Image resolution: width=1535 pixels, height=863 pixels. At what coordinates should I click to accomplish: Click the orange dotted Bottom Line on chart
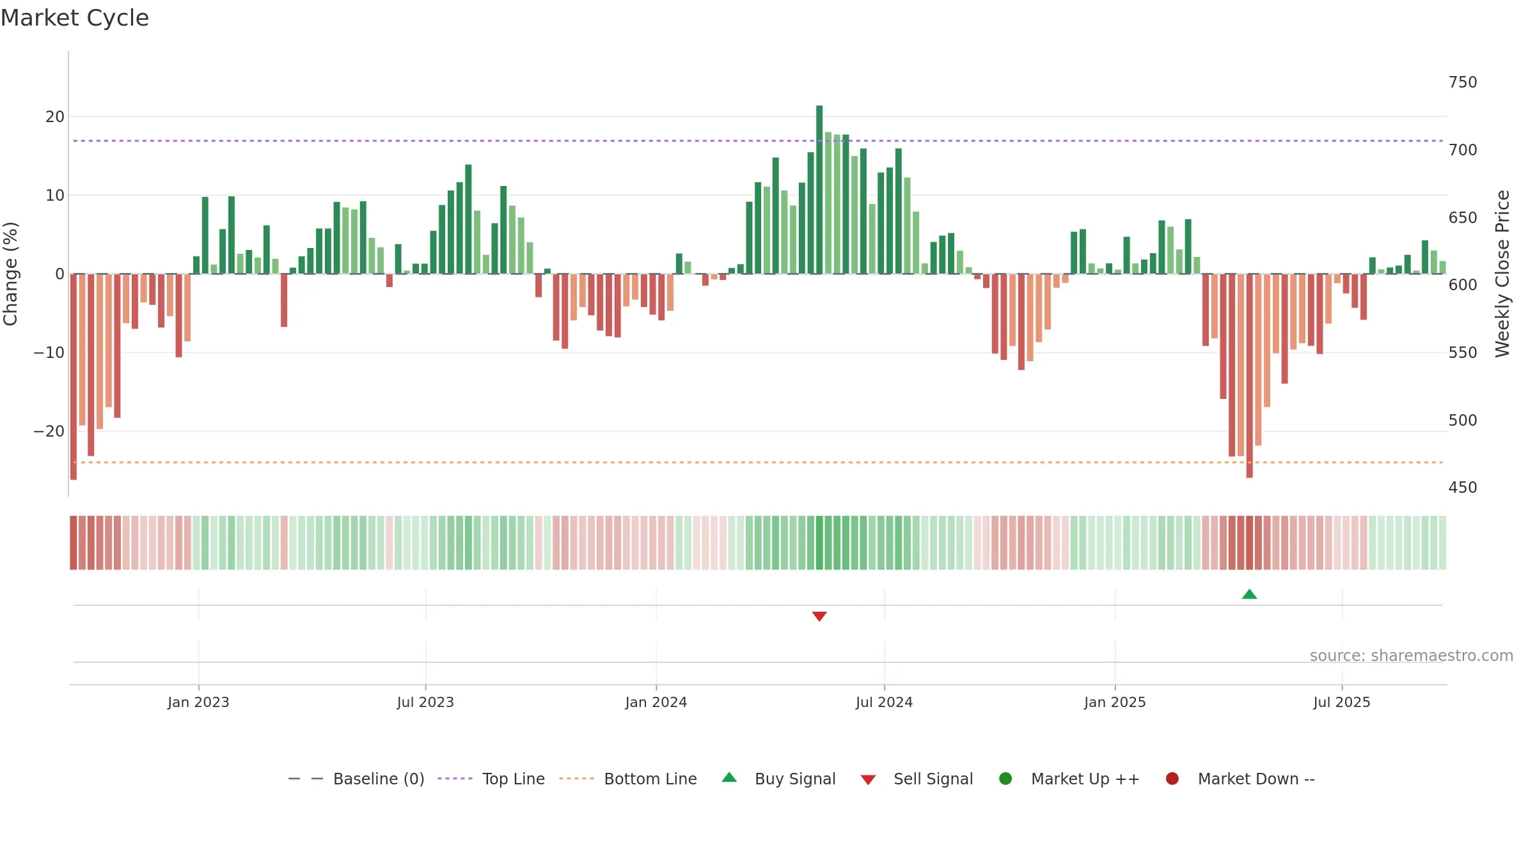coord(758,462)
